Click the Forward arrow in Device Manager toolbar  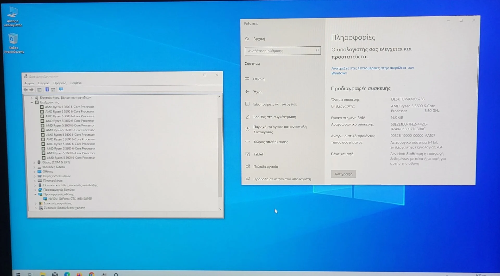click(32, 90)
